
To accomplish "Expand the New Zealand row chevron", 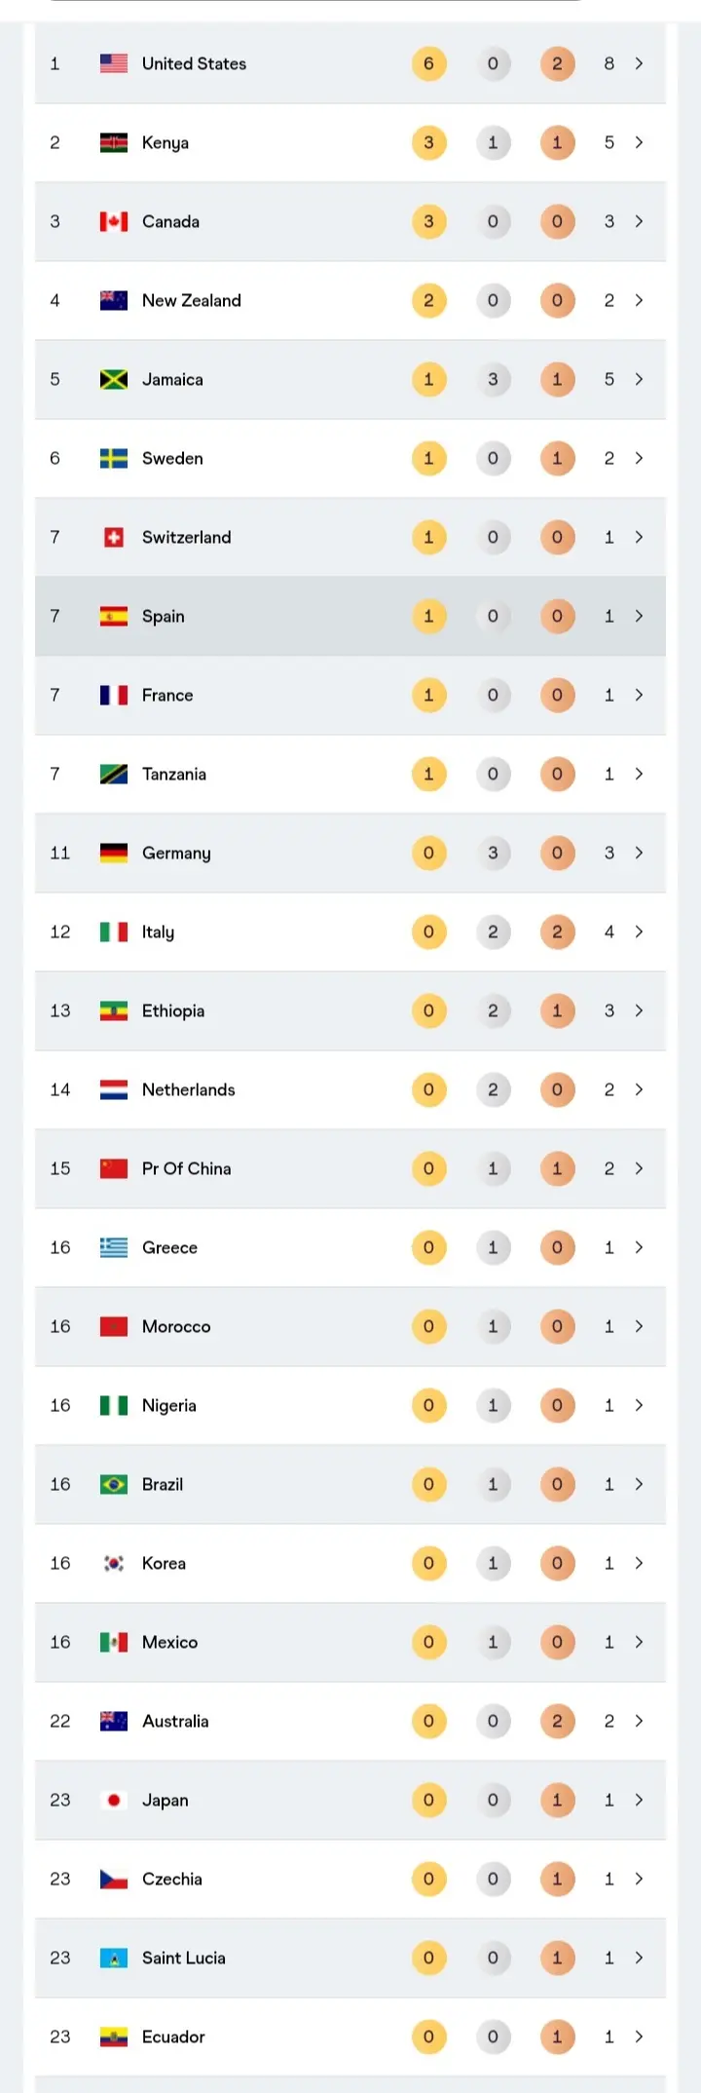I will pyautogui.click(x=639, y=300).
